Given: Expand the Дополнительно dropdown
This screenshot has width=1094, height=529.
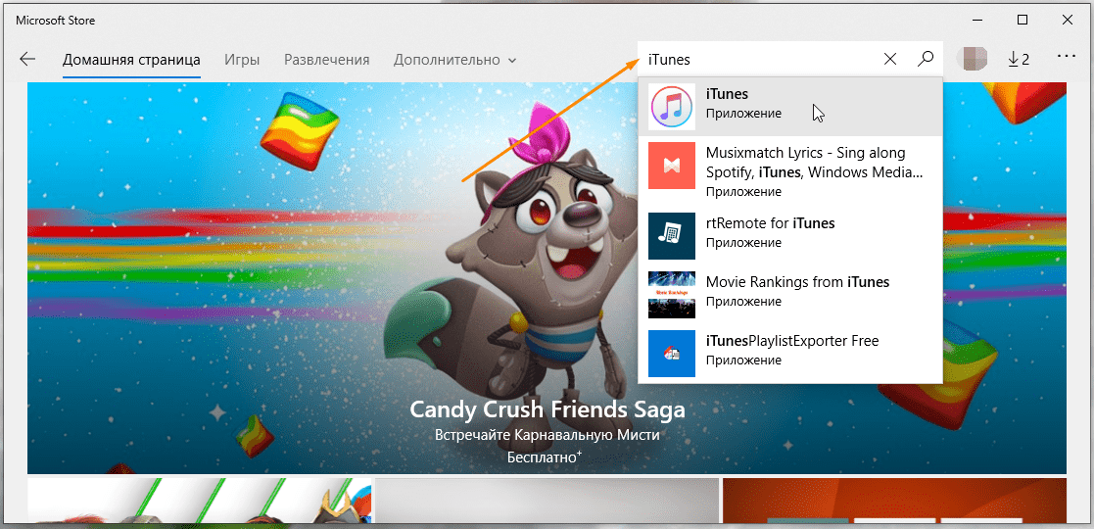Looking at the screenshot, I should click(454, 60).
